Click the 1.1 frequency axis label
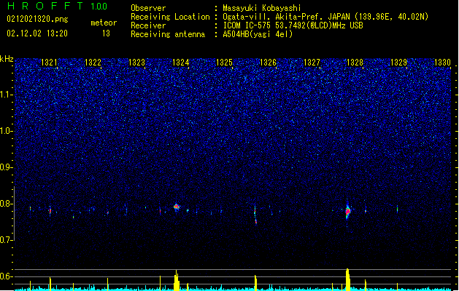Screen dimensions: 459x291 coord(6,95)
